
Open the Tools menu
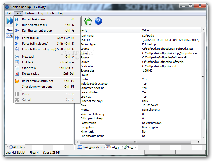pos(50,13)
